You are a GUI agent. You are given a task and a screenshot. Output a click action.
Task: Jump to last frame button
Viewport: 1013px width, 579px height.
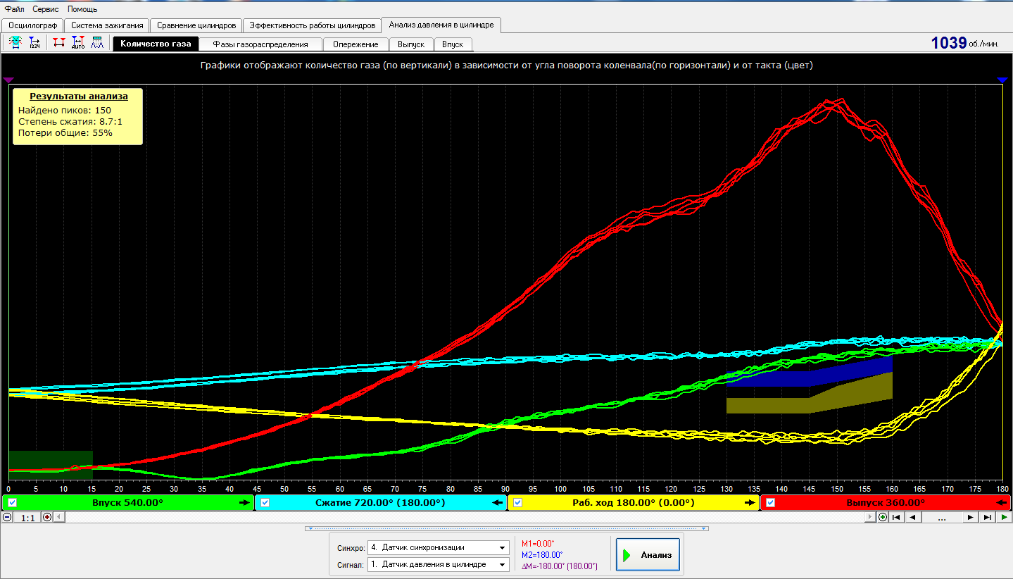(x=988, y=517)
